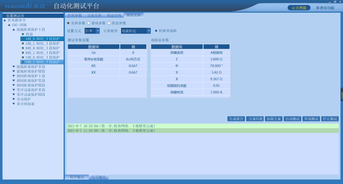
Task: Click the HAOMAI 豪迈 logo
Action: (x=25, y=6)
